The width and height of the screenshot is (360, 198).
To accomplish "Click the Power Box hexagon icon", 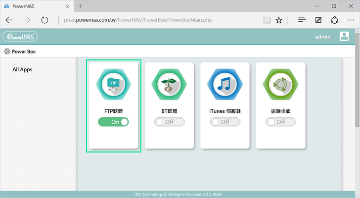I will [x=7, y=51].
